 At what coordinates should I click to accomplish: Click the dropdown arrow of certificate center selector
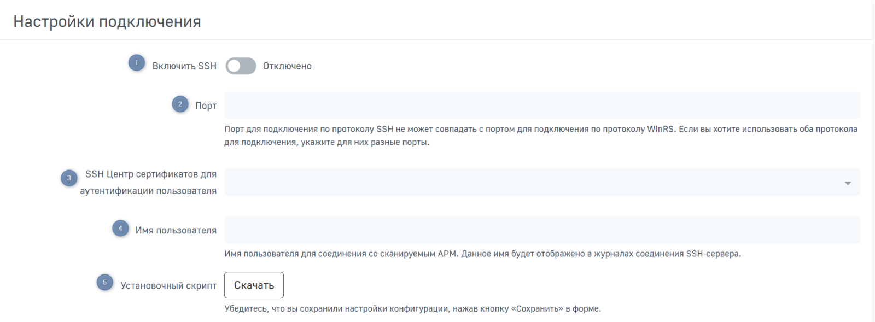(848, 183)
